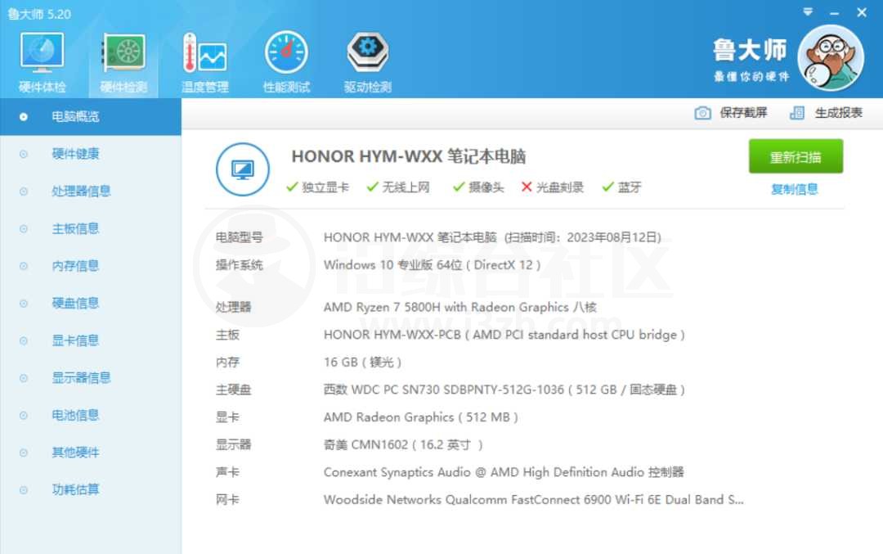883x554 pixels.
Task: Click the 摄像头 check mark
Action: pos(459,187)
